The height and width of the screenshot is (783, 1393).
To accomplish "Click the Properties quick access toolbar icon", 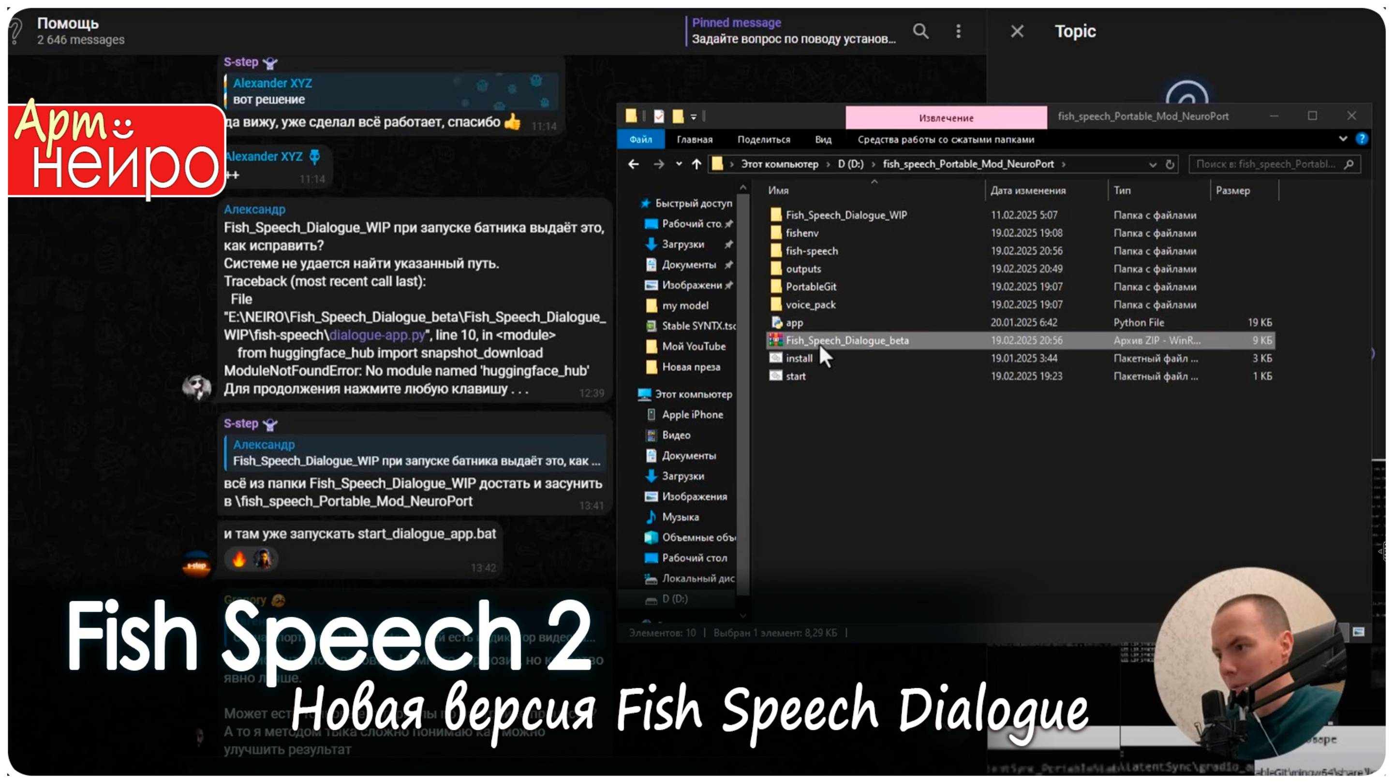I will click(x=659, y=116).
